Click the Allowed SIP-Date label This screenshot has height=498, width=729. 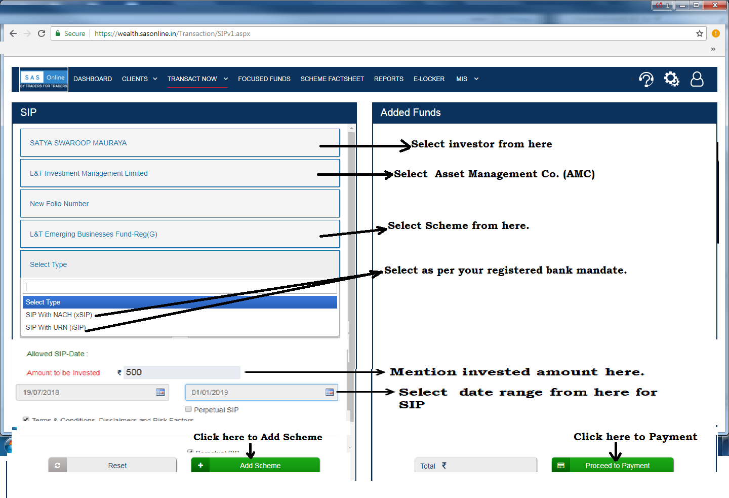click(57, 354)
